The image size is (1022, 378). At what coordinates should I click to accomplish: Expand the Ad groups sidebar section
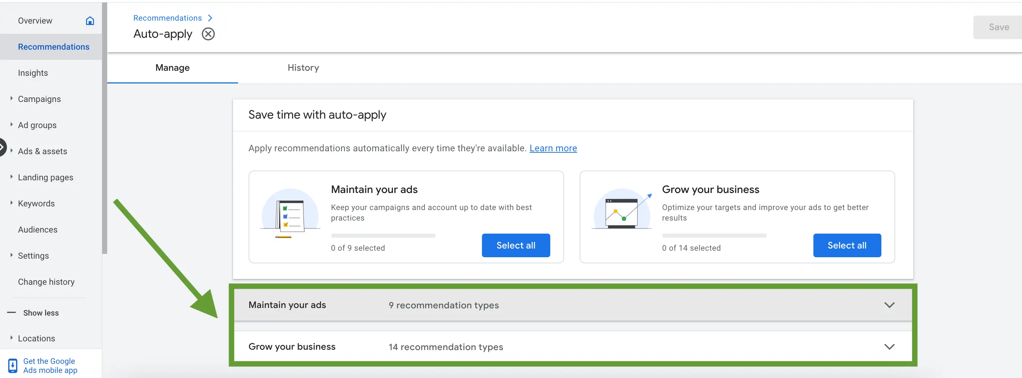pos(12,124)
